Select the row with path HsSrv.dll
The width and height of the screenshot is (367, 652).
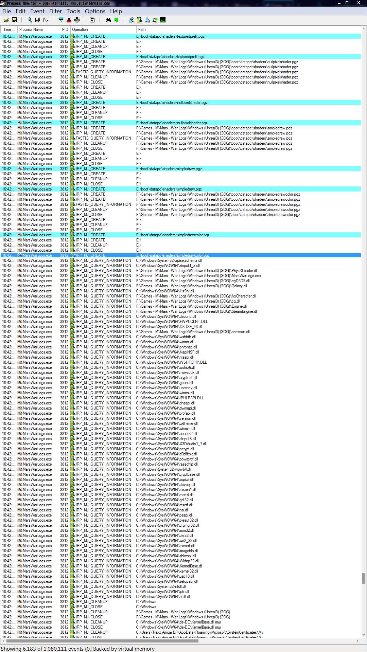[x=181, y=291]
